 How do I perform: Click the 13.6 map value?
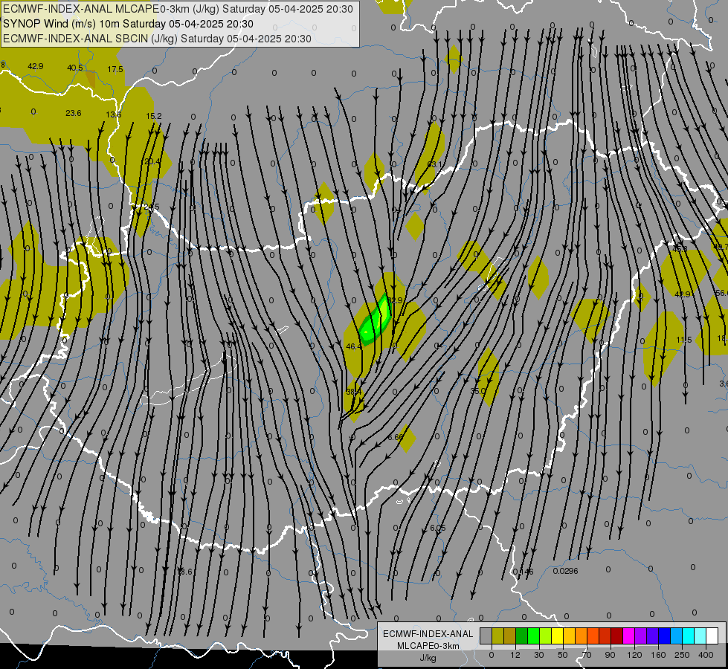coord(114,114)
